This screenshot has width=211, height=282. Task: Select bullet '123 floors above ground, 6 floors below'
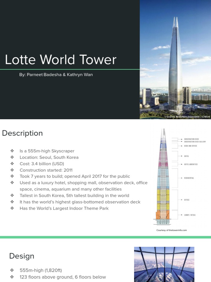(x=63, y=277)
